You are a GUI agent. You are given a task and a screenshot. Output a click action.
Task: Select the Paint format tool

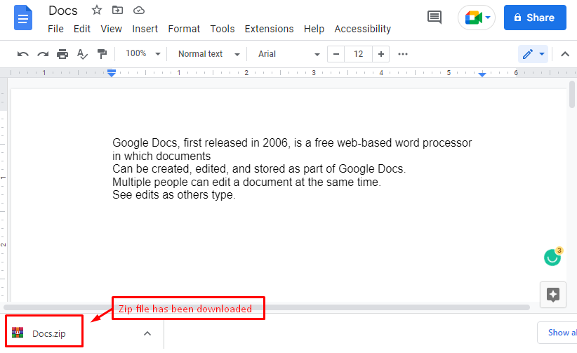coord(102,54)
